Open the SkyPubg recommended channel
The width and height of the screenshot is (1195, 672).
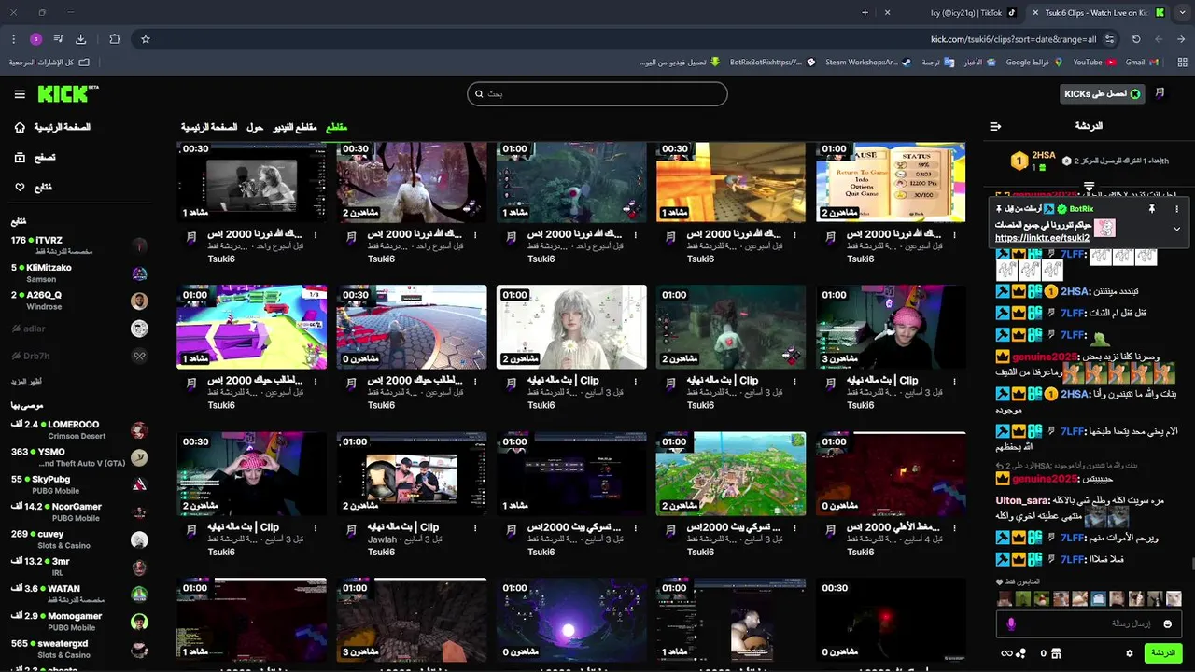click(x=79, y=484)
